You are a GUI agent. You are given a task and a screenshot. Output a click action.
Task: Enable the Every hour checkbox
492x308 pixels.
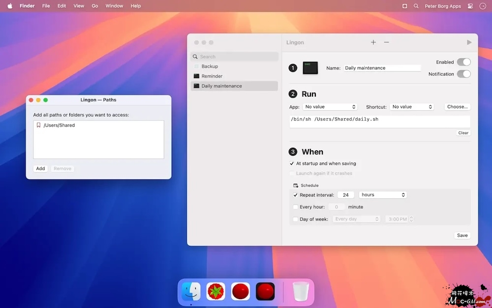(x=296, y=207)
